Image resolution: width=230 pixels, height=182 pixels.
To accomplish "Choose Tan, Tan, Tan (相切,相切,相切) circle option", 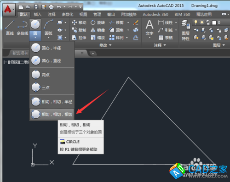I will [52, 114].
